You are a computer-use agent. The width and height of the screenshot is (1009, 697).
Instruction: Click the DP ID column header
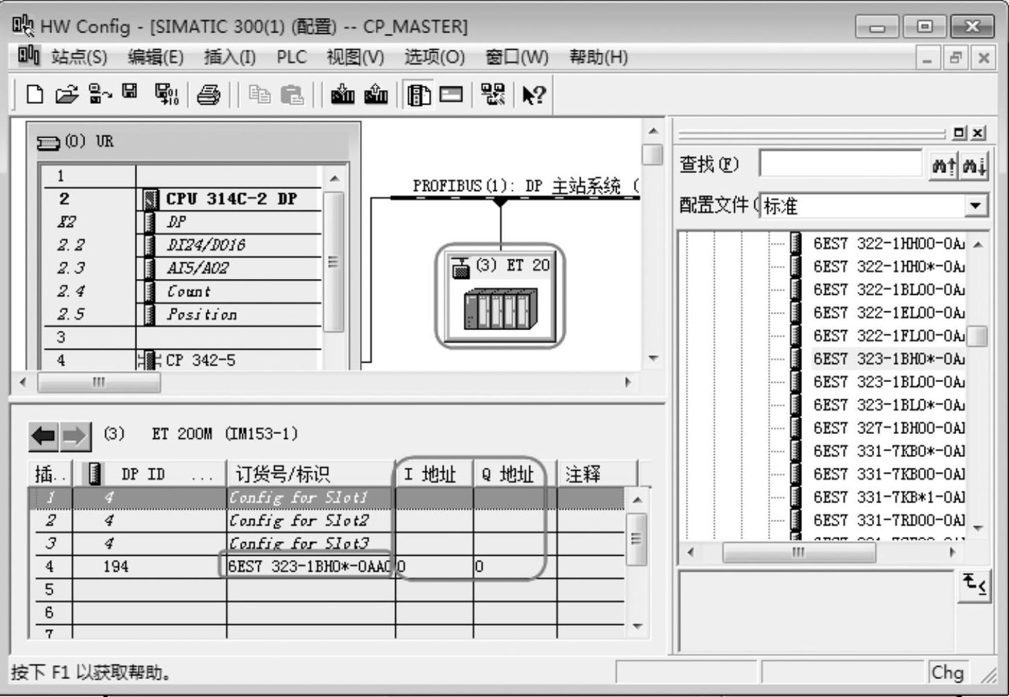(149, 474)
